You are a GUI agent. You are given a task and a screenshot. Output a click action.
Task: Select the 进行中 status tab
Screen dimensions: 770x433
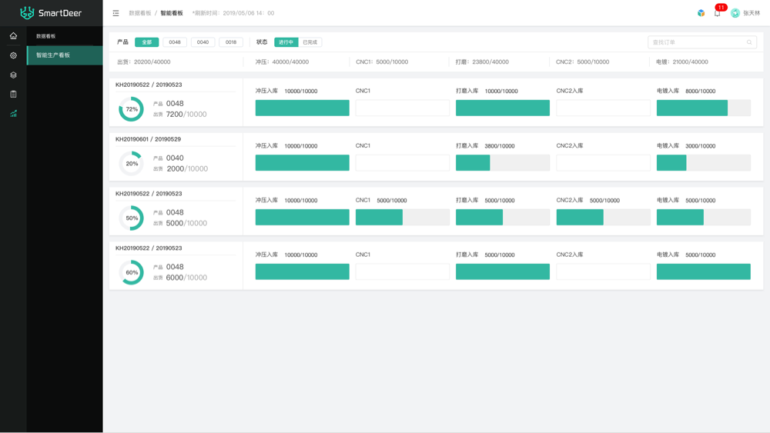[286, 42]
